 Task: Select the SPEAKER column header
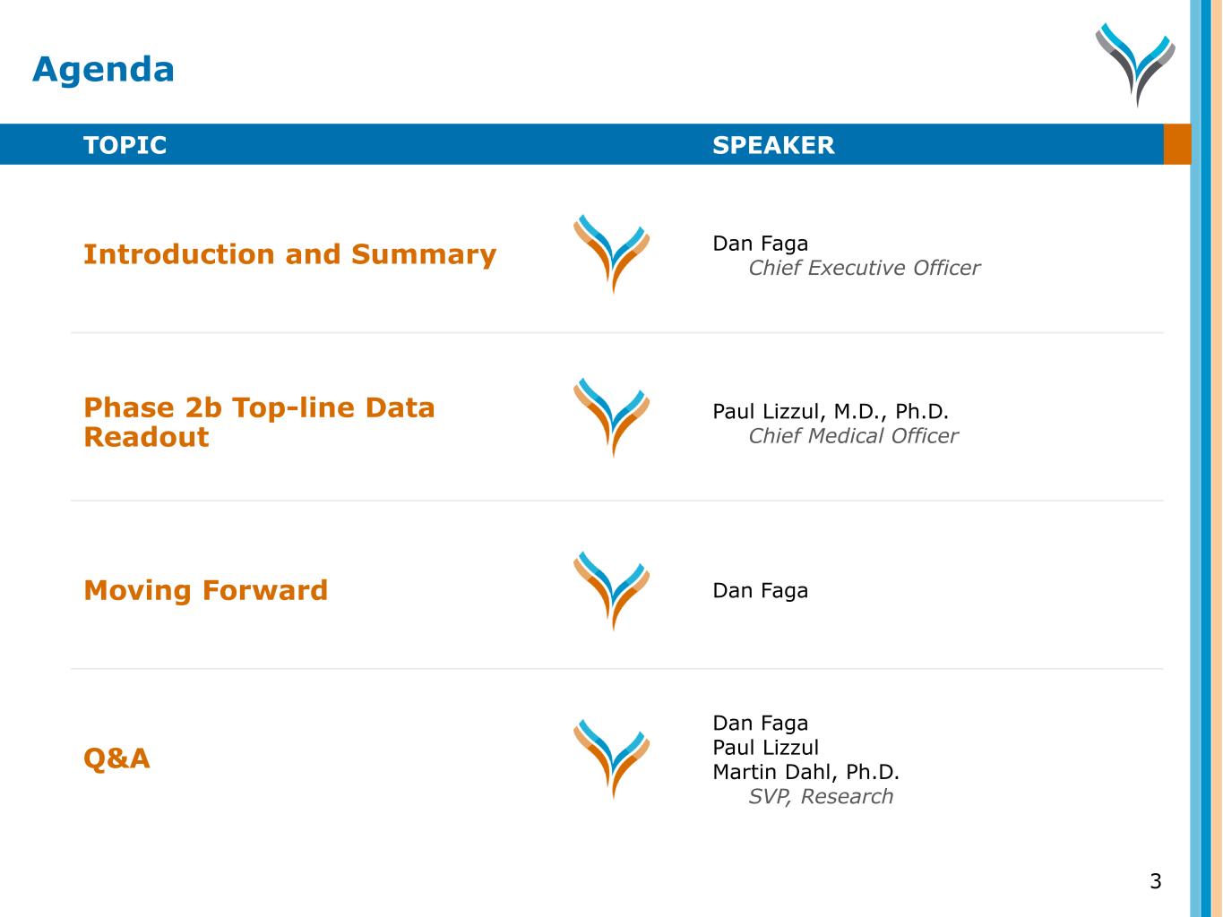click(773, 145)
